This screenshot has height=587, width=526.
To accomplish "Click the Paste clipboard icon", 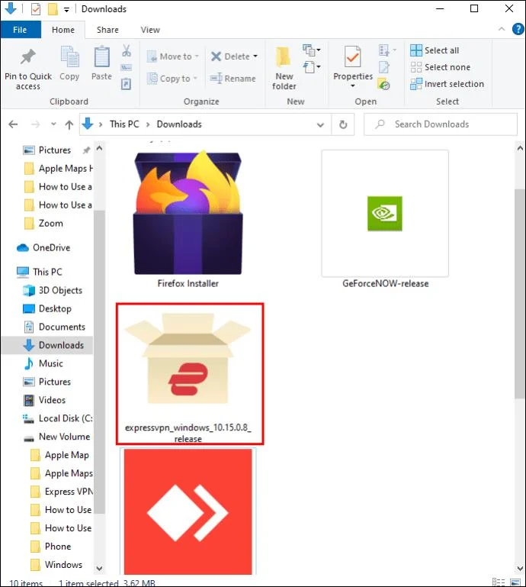I will 101,57.
